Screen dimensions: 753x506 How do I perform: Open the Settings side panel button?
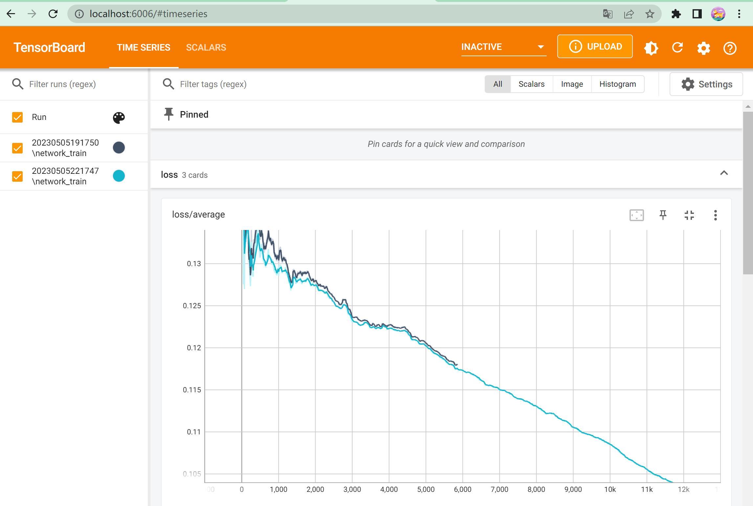click(x=706, y=84)
